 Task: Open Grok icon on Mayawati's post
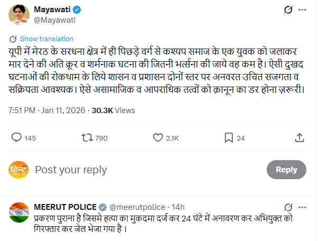(x=288, y=10)
